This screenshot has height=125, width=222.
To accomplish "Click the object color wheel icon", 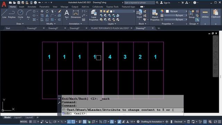I will [162, 11].
